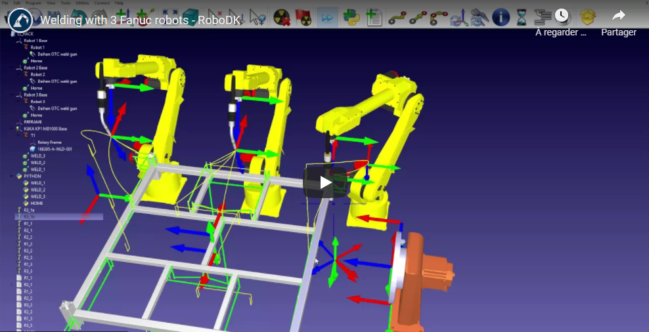649x332 pixels.
Task: Select the HOME Python script
Action: [36, 203]
